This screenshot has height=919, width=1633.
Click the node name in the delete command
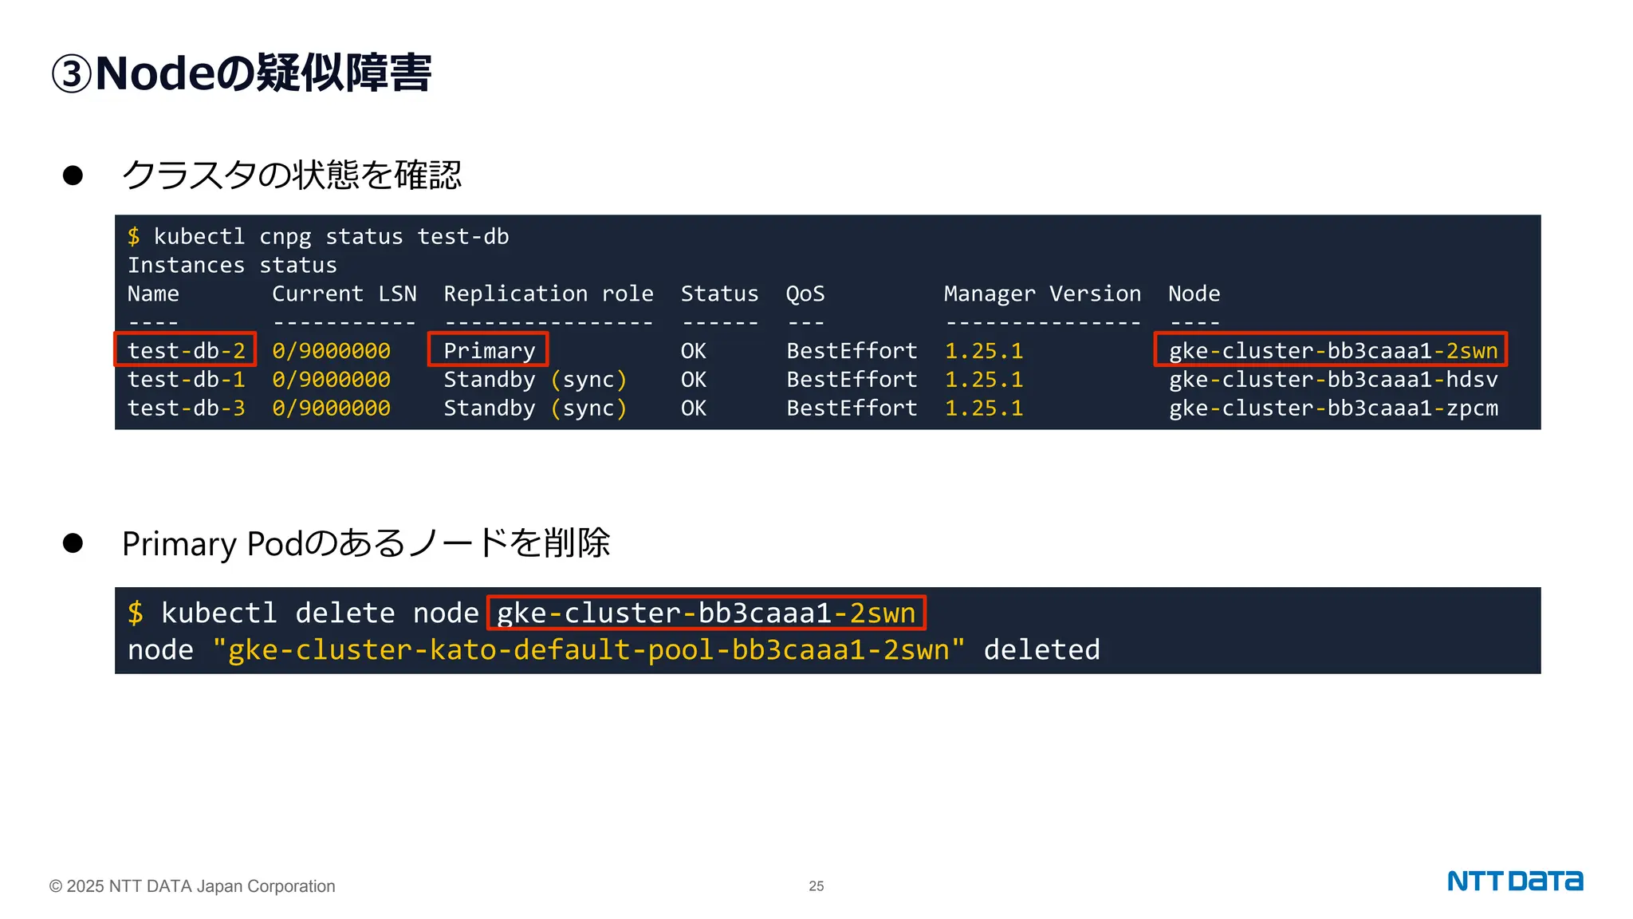[706, 613]
